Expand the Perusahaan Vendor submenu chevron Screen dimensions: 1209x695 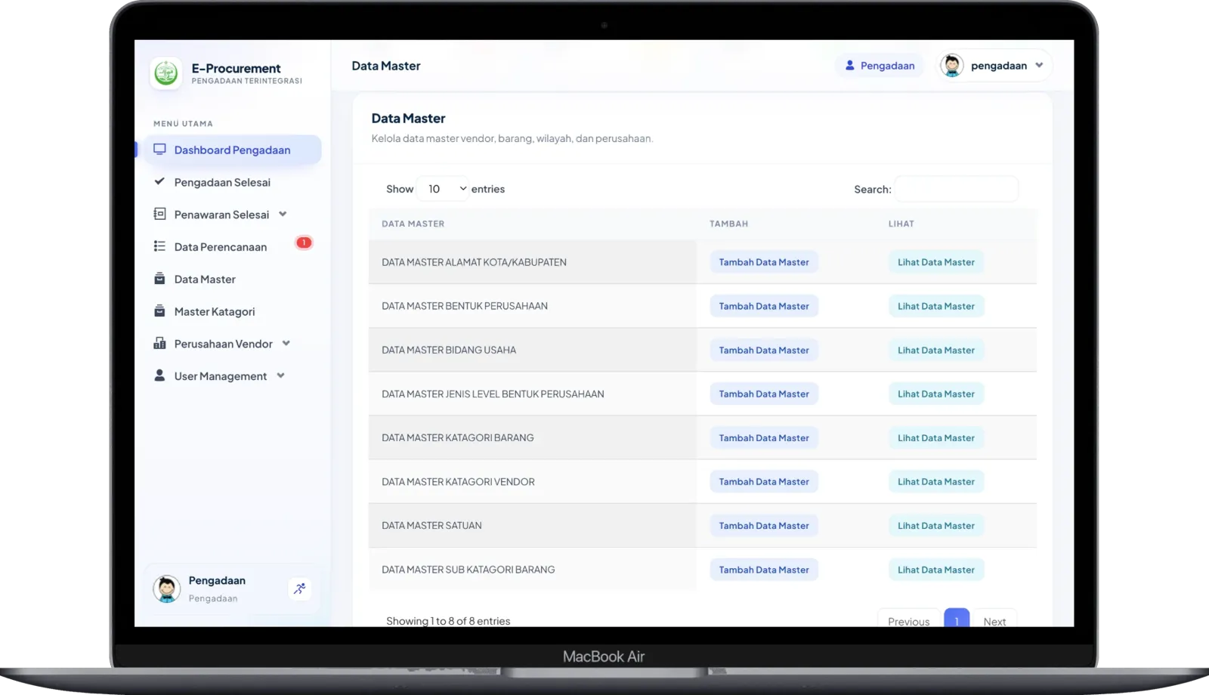[286, 343]
